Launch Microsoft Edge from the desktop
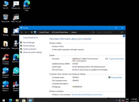139x102 pixels. click(27, 6)
